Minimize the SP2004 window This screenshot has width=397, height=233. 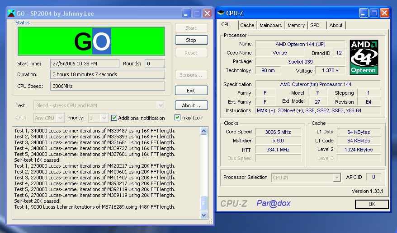click(186, 14)
